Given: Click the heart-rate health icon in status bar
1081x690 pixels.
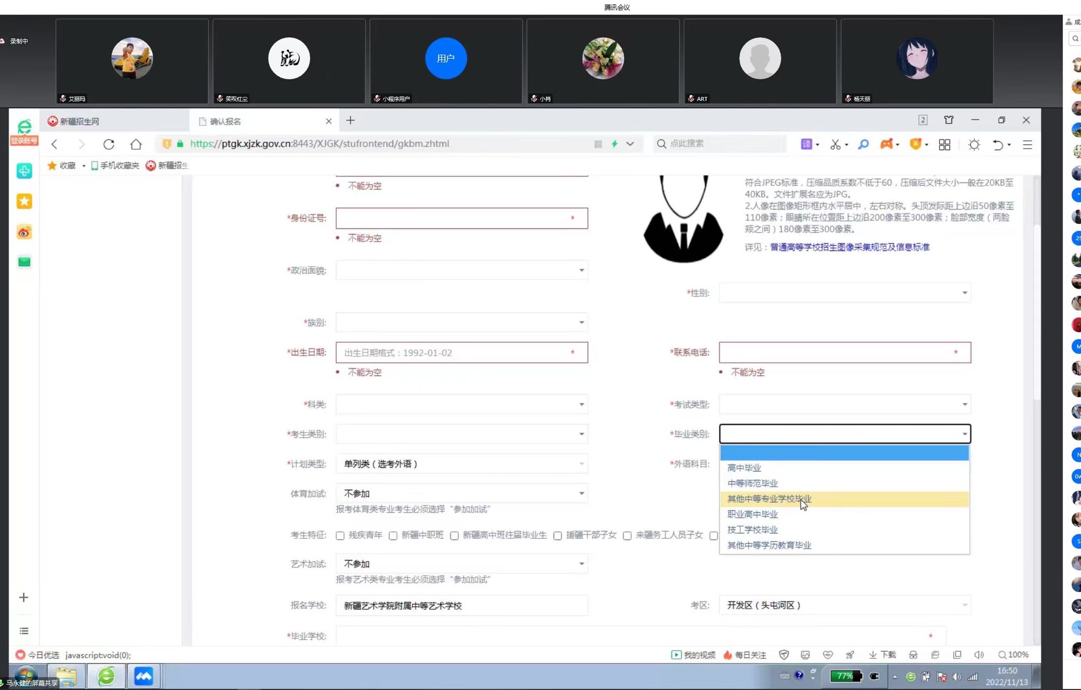Looking at the screenshot, I should (x=828, y=655).
